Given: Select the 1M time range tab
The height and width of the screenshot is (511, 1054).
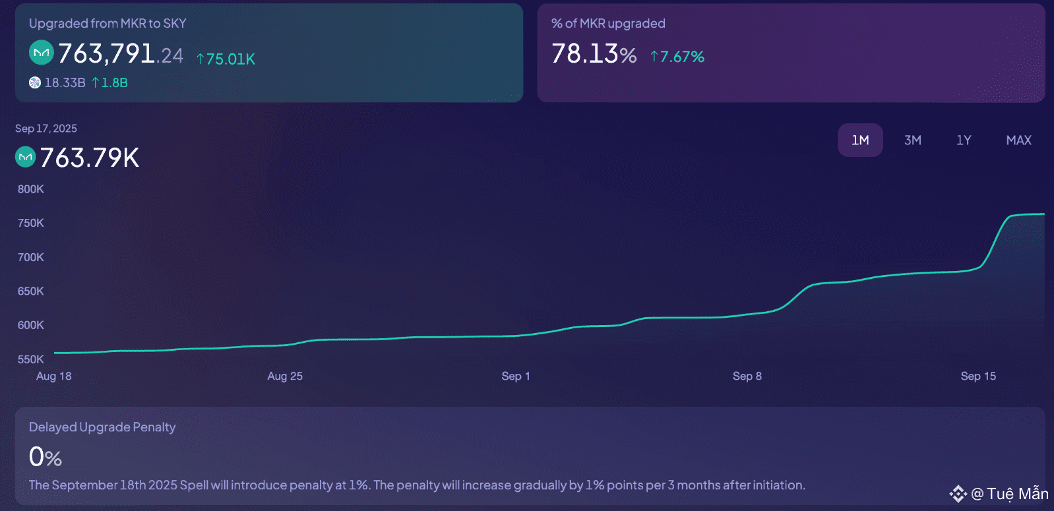Looking at the screenshot, I should [x=860, y=140].
